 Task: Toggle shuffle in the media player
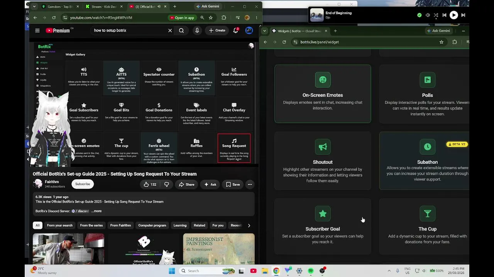436,15
